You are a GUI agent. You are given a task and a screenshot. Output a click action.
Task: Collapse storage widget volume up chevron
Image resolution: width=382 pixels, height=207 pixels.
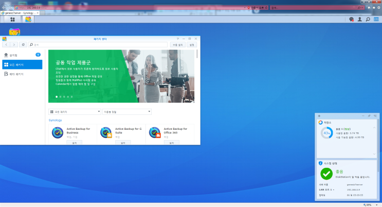(374, 128)
